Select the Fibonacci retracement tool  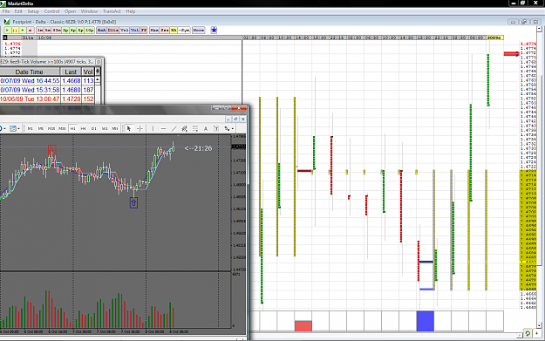[195, 128]
